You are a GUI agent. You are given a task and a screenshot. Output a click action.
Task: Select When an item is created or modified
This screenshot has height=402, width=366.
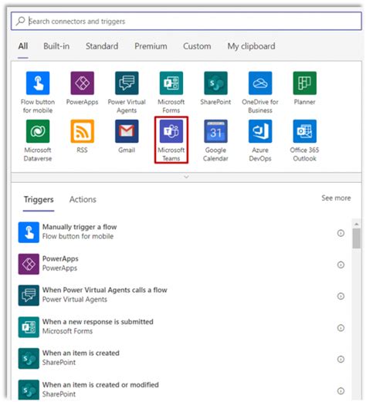[x=181, y=390]
